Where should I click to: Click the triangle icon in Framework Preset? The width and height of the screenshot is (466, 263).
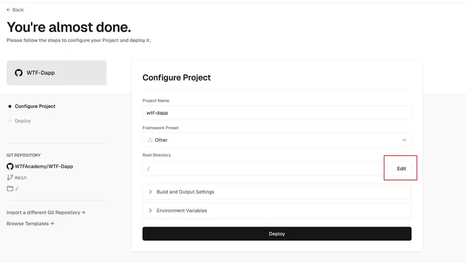(x=150, y=140)
